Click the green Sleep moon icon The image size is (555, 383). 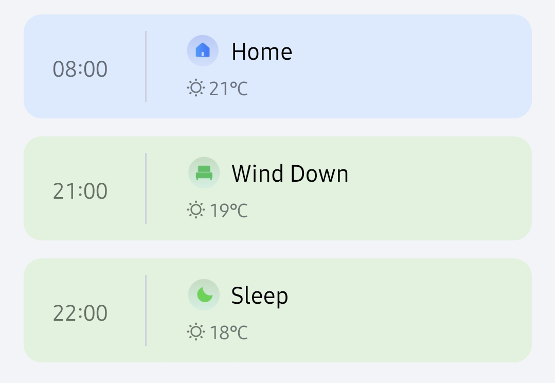[x=204, y=295]
